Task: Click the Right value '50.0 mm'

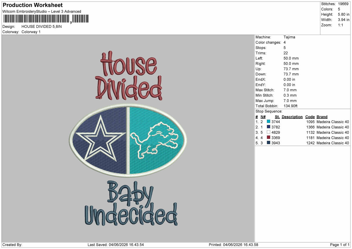Action: pos(291,64)
